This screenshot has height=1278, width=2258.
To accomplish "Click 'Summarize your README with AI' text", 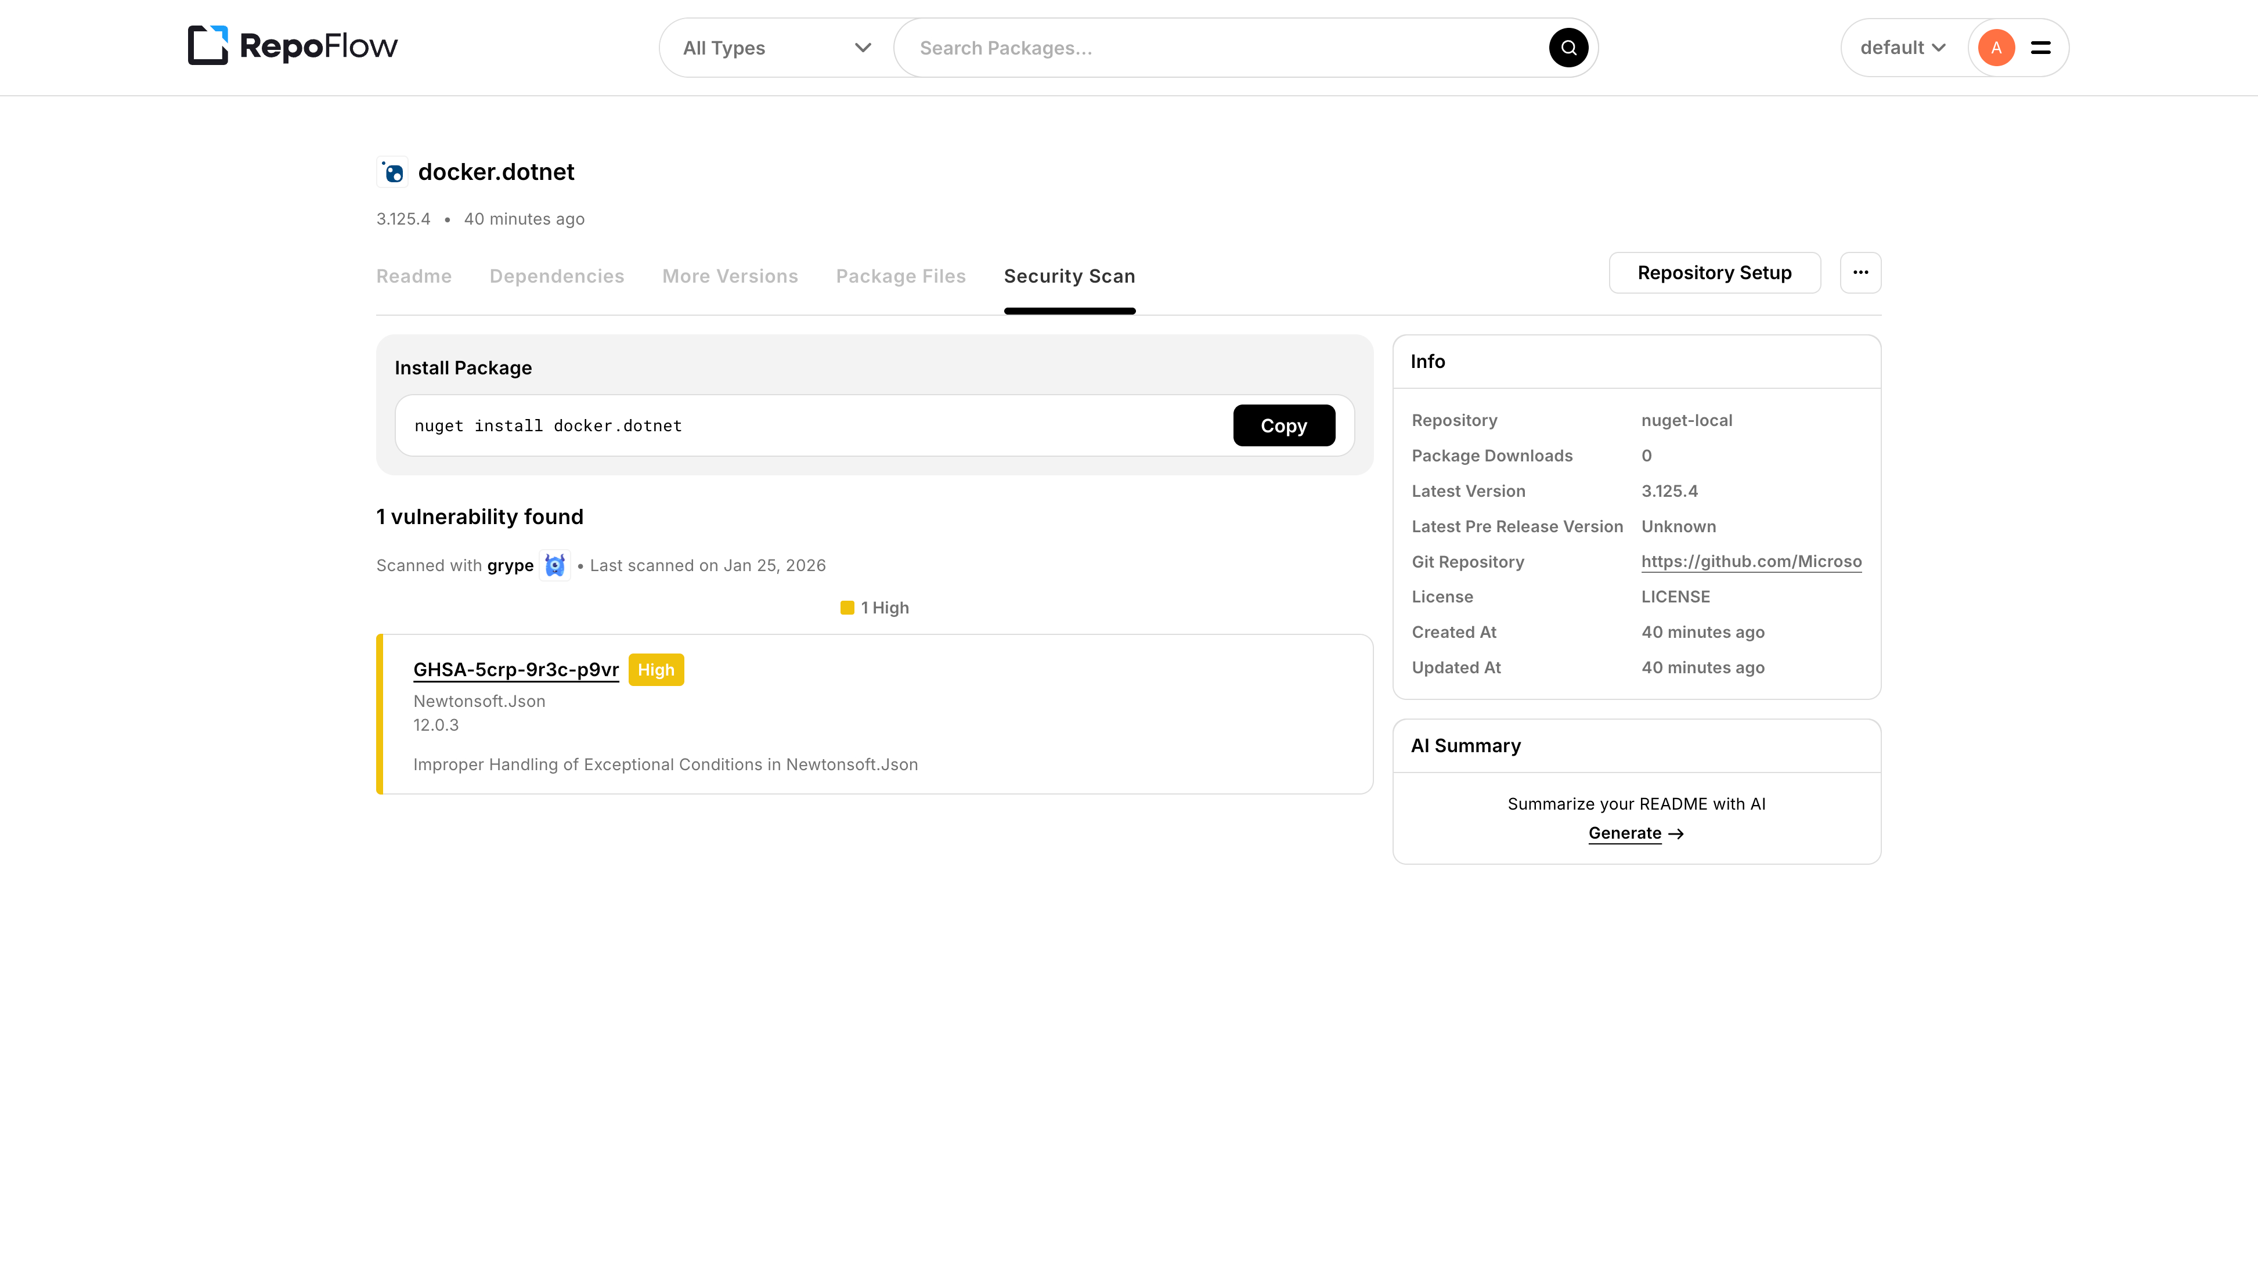I will tap(1636, 804).
